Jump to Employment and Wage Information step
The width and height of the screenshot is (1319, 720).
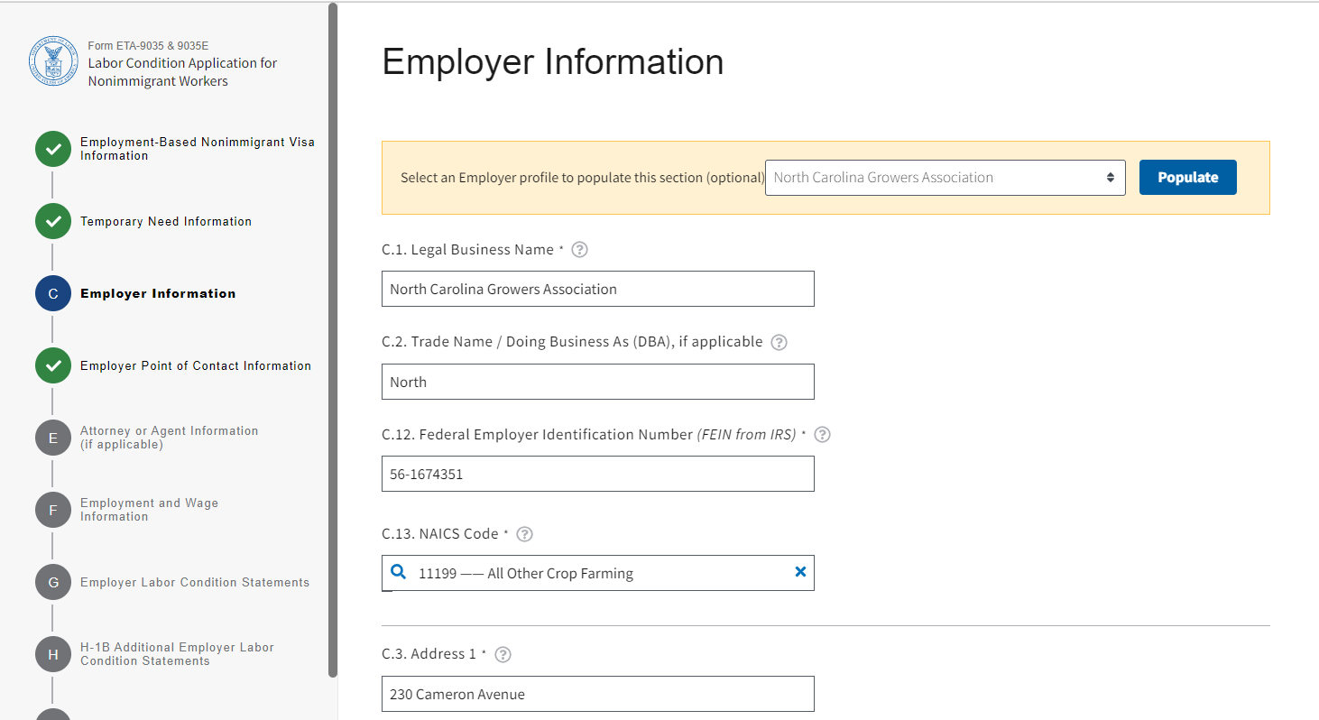[149, 510]
